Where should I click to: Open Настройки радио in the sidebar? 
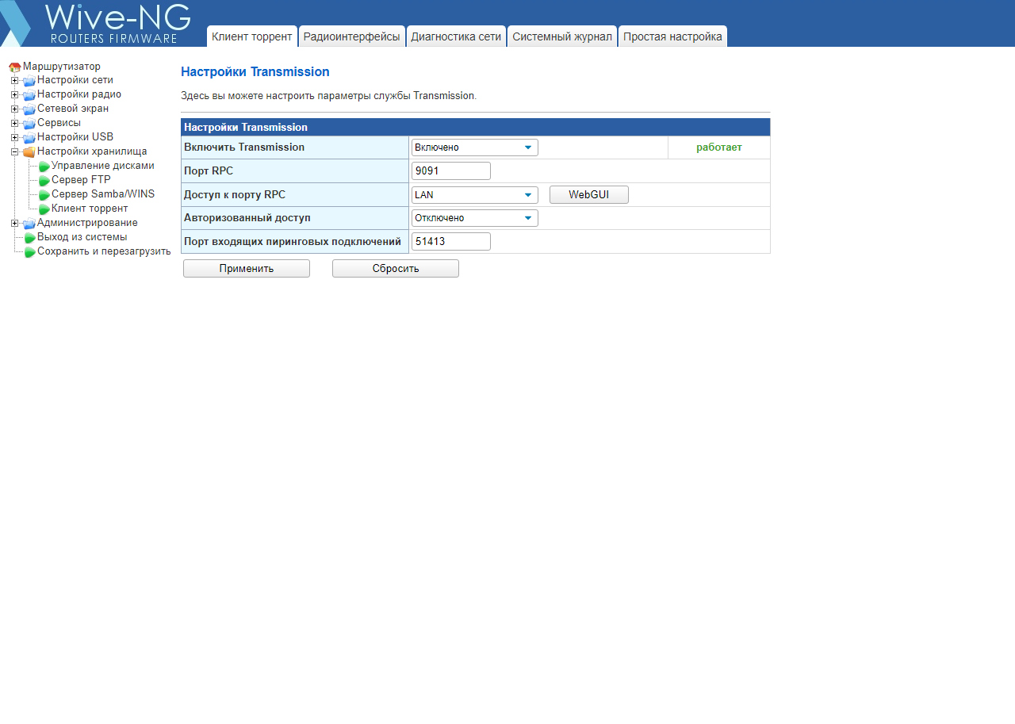tap(79, 94)
